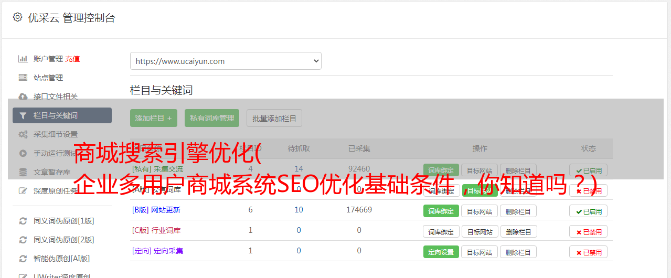Click the refresh icon for 同义词伪原创[2版]
Viewport: 671px width, 278px height.
[x=23, y=240]
